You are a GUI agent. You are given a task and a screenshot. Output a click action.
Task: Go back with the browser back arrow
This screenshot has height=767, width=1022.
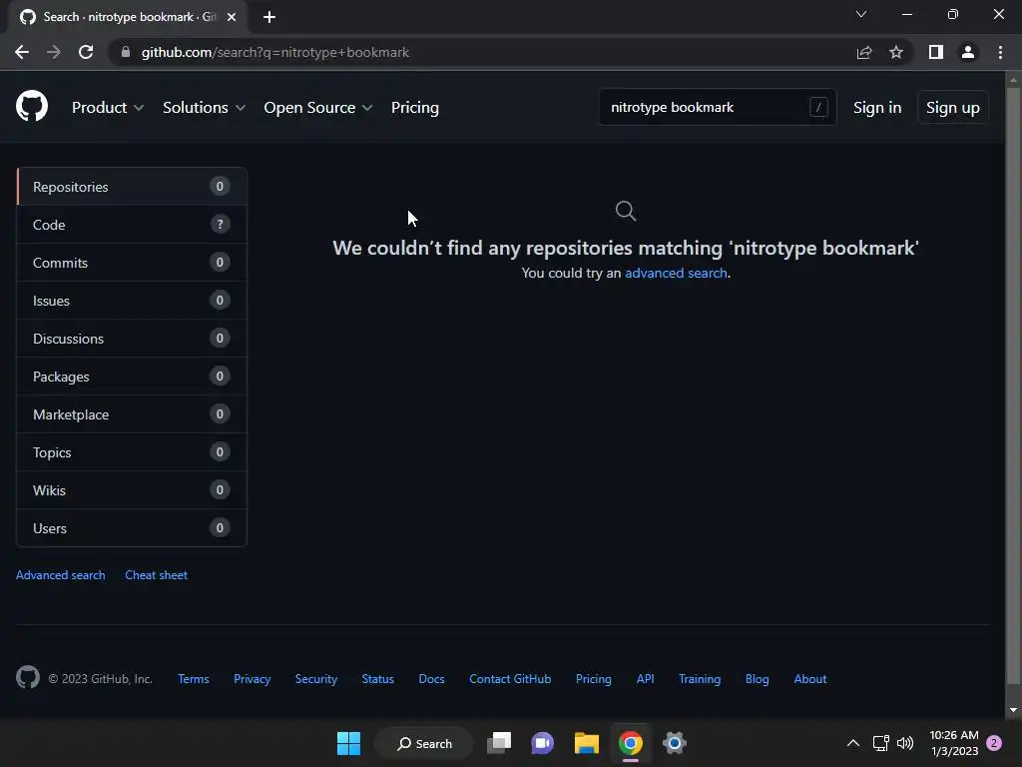pos(22,52)
